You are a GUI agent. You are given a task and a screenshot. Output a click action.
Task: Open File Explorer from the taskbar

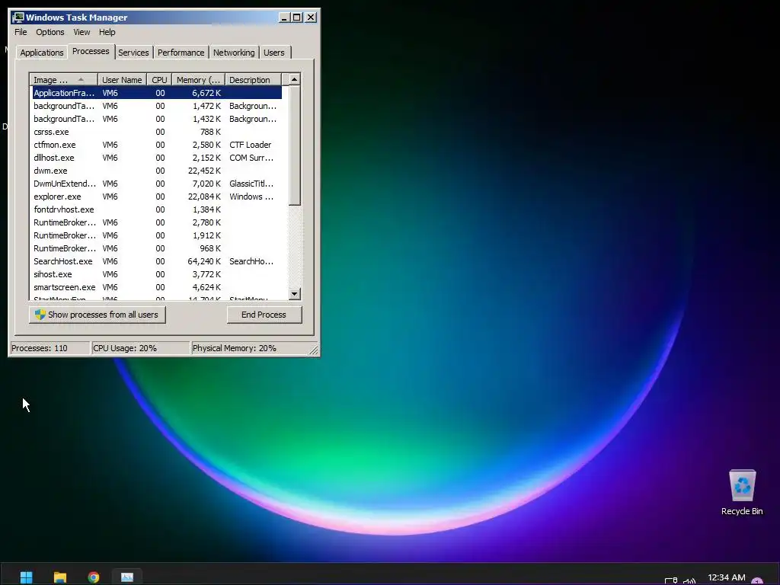(60, 577)
